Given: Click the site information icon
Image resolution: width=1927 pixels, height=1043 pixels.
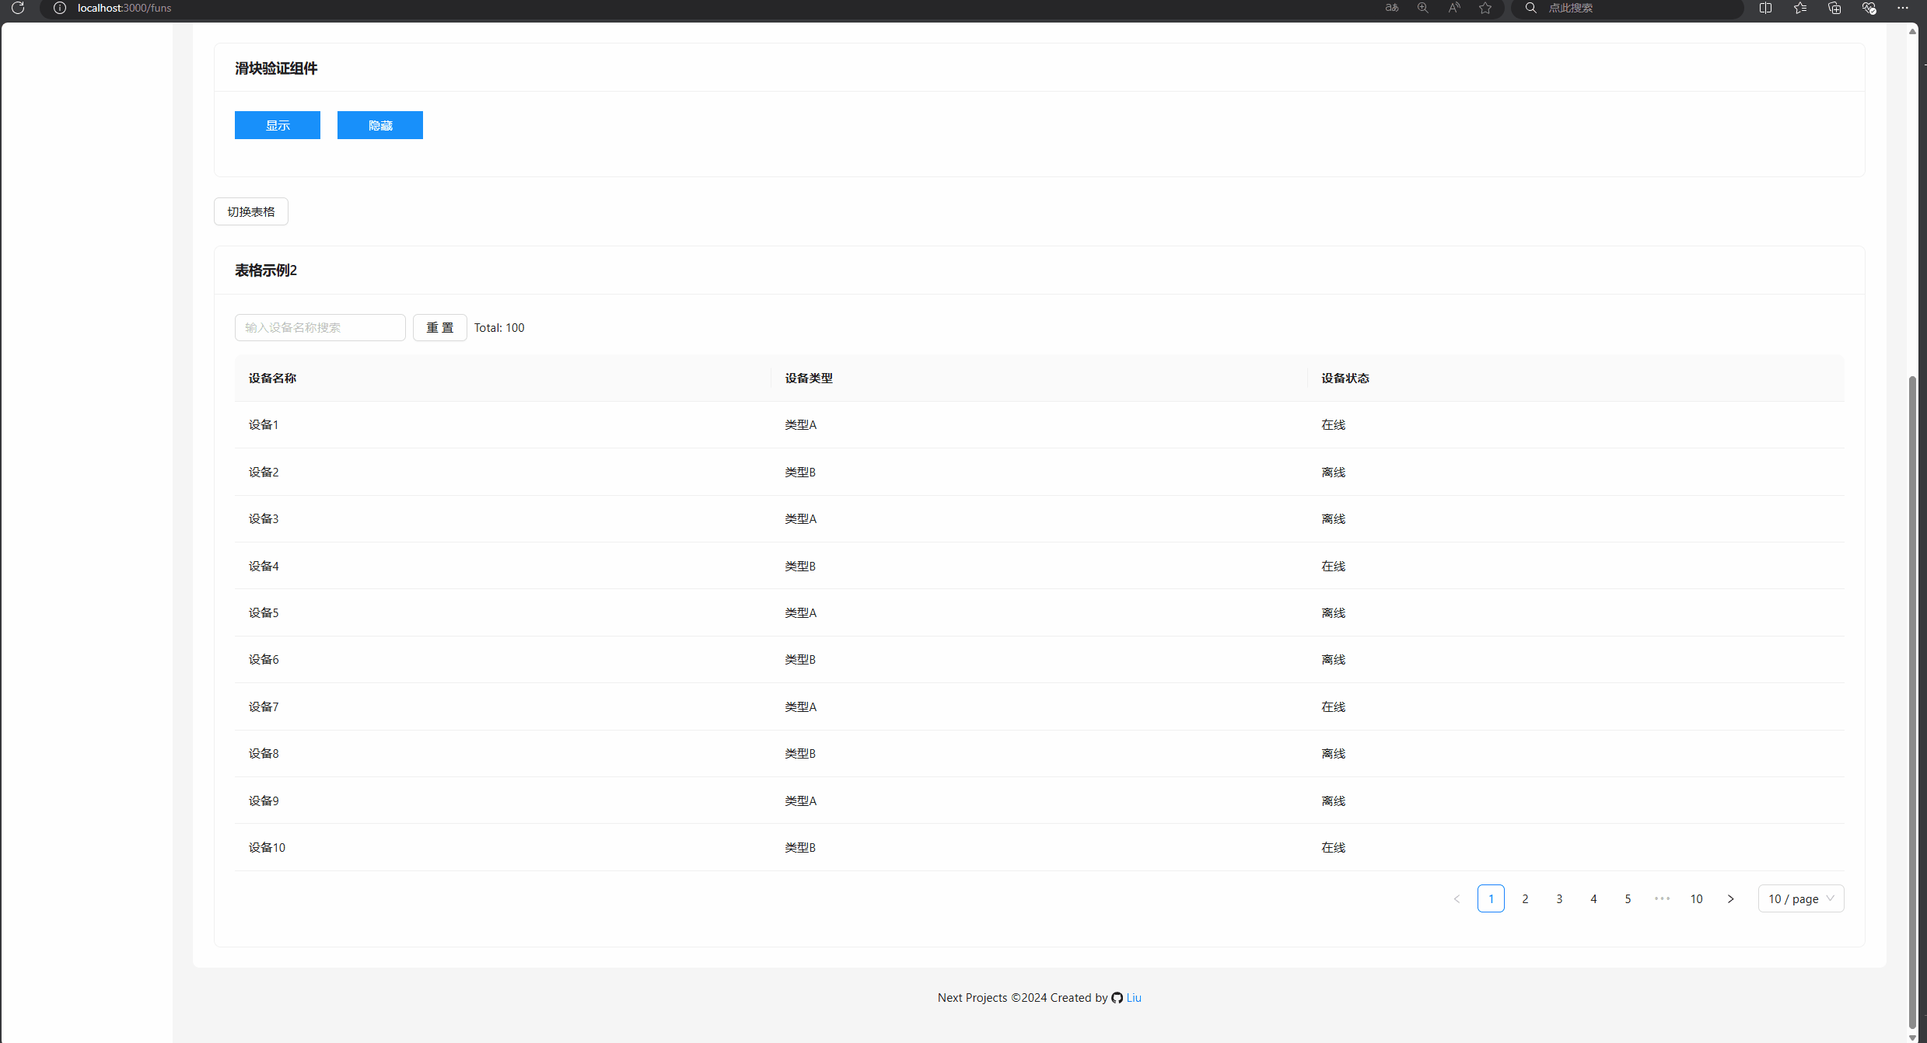Looking at the screenshot, I should tap(60, 8).
